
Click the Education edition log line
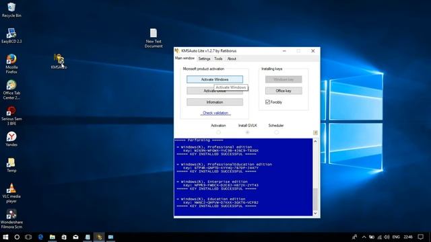(x=211, y=199)
